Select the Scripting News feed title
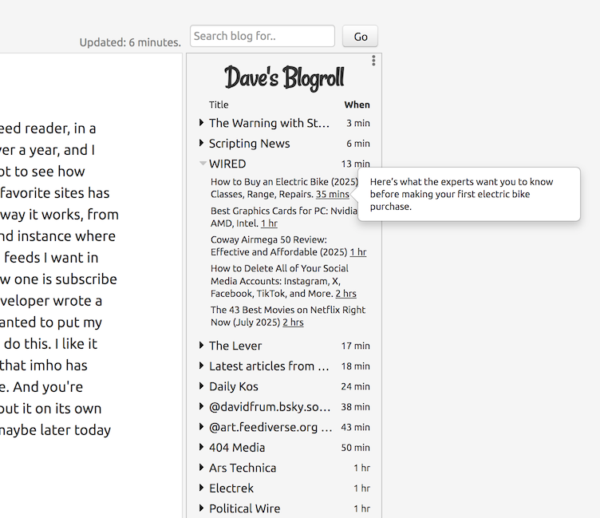This screenshot has width=600, height=518. [249, 144]
